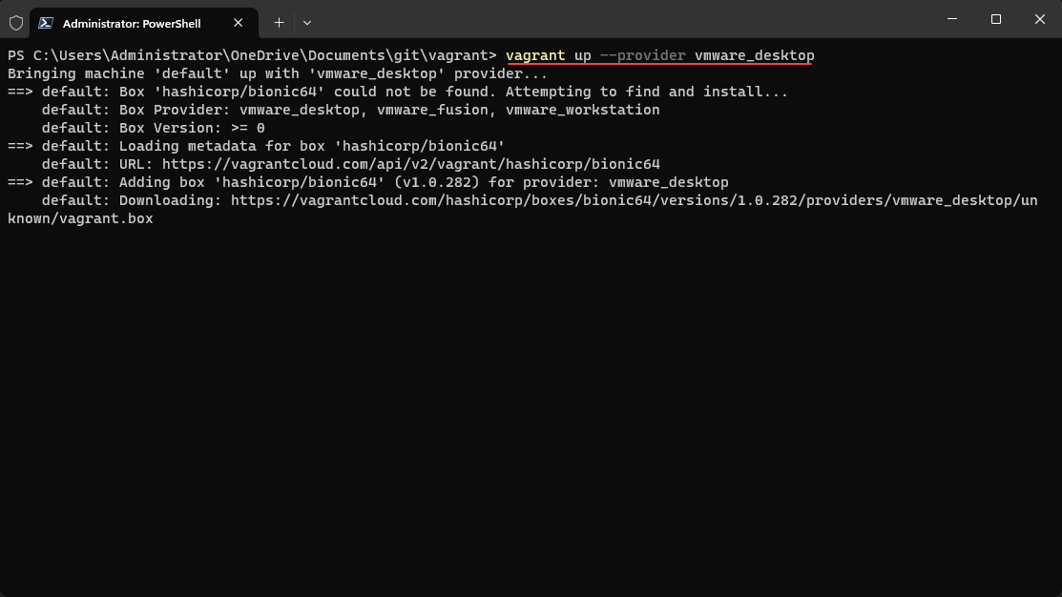Click the shield icon in the title bar

tap(16, 23)
